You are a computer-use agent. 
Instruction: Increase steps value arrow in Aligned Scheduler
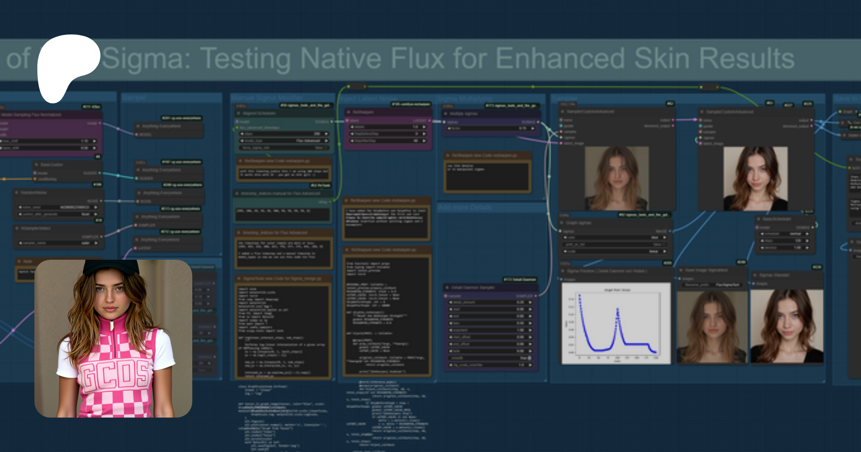(326, 134)
